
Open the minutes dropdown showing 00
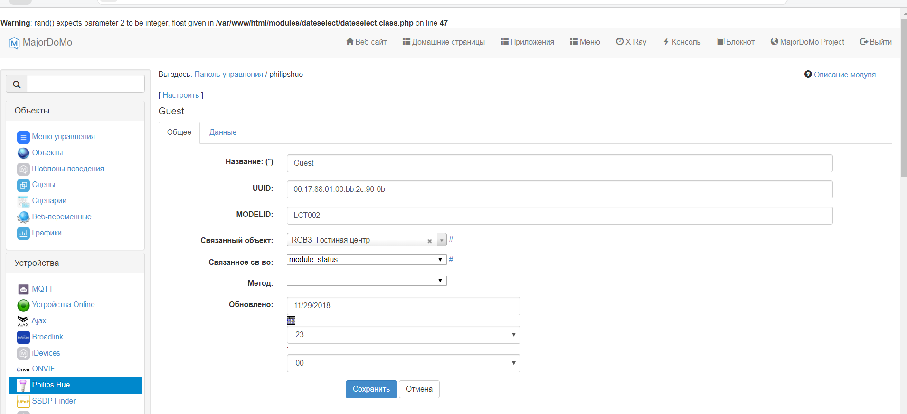pyautogui.click(x=404, y=363)
